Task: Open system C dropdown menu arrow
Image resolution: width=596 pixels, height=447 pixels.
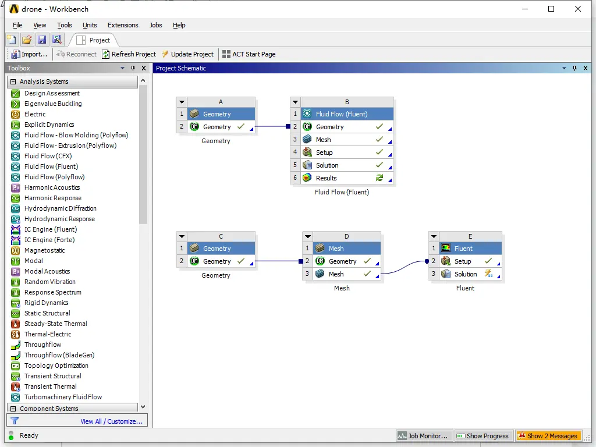Action: 182,236
